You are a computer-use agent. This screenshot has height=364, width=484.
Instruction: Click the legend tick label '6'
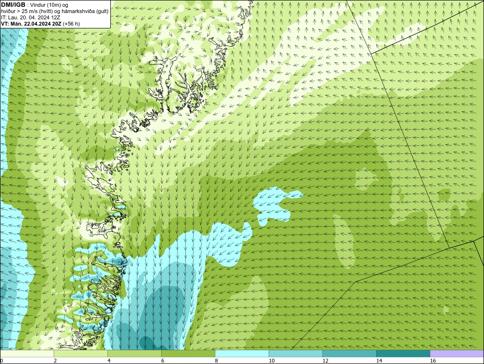[163, 361]
